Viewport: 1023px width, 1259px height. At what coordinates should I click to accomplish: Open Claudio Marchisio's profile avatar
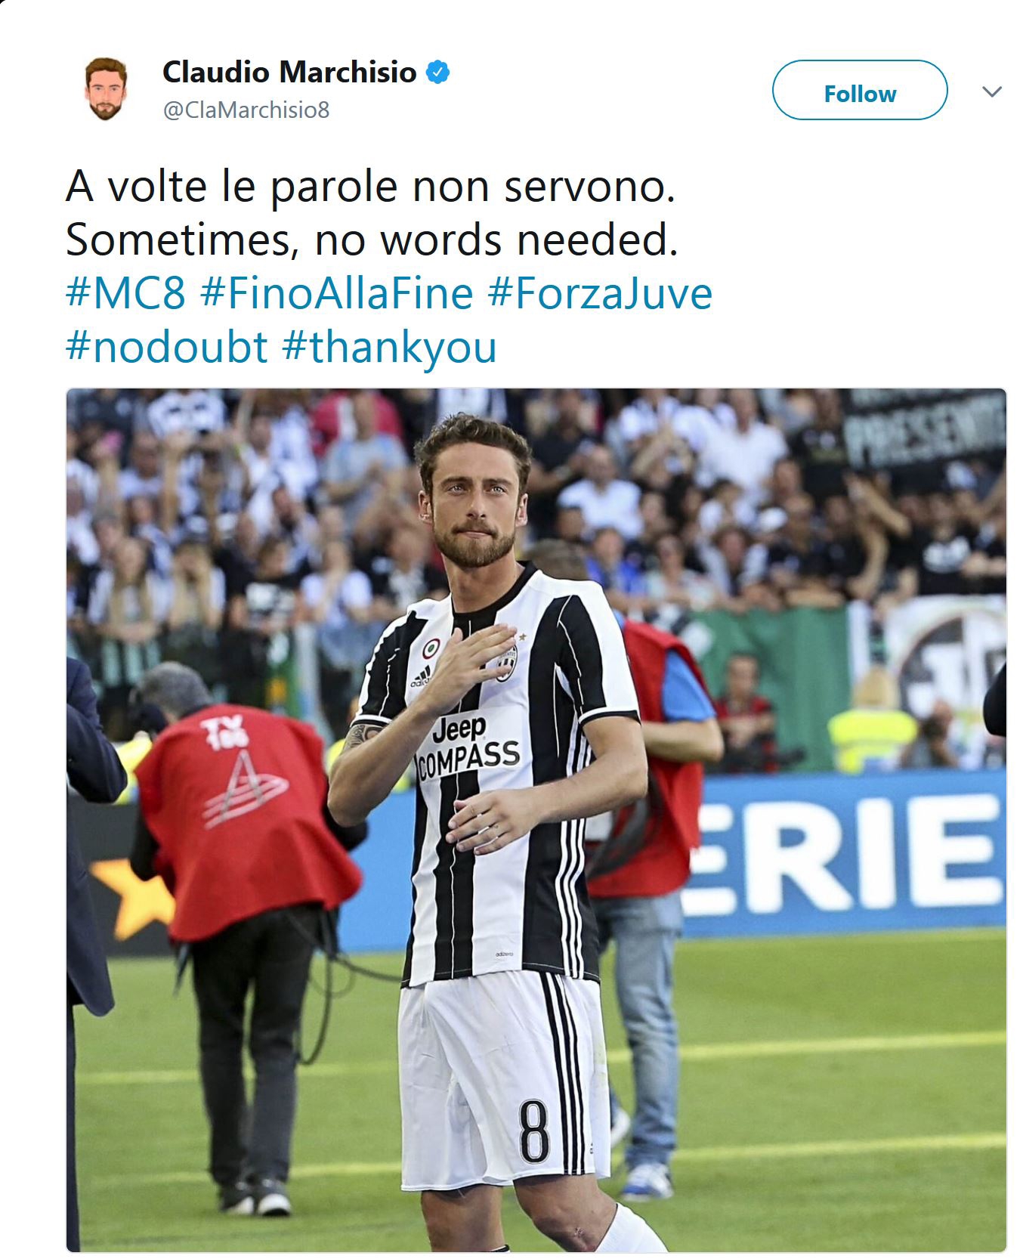(105, 89)
